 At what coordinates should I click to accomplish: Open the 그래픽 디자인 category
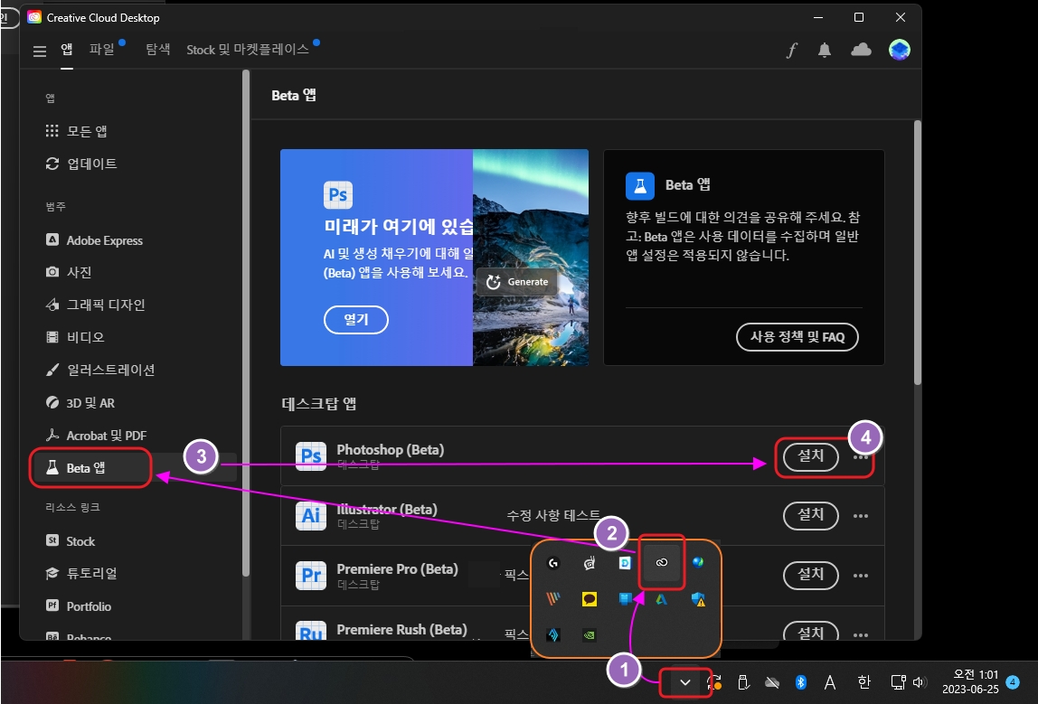[x=95, y=305]
